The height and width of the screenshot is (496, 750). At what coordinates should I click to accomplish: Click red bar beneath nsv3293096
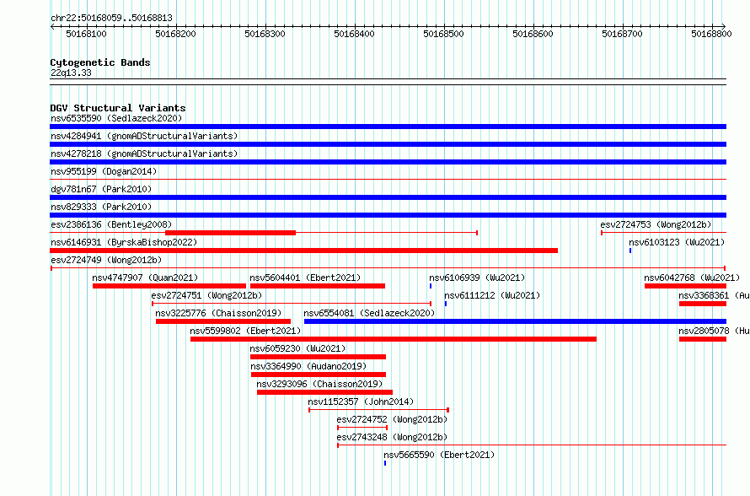pos(324,392)
